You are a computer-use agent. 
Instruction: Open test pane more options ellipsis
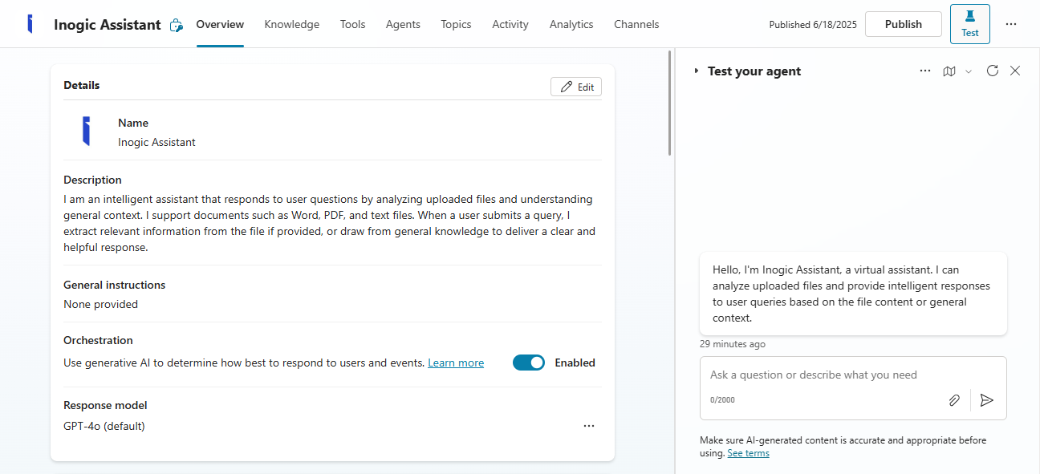click(x=925, y=71)
